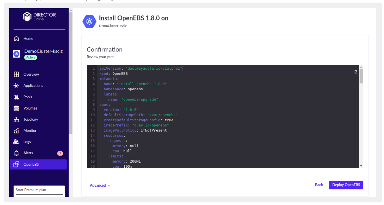Click the Active status badge
This screenshot has width=384, height=205.
[x=31, y=57]
